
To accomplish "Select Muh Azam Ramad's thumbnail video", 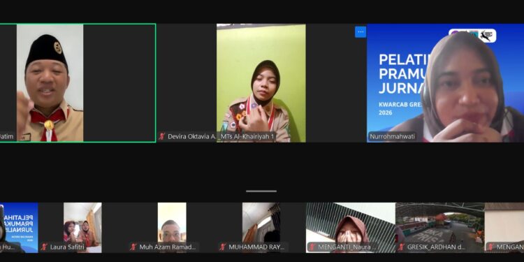I will click(x=172, y=228).
